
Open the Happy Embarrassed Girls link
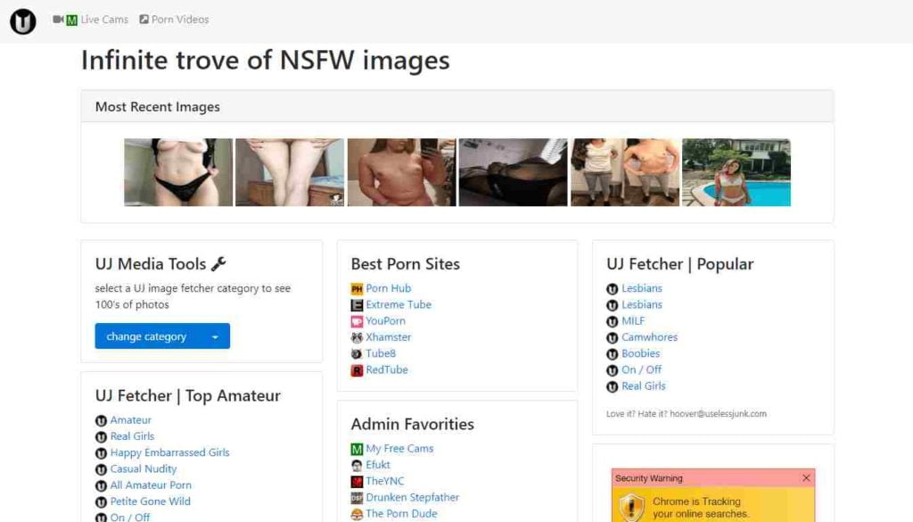point(170,452)
